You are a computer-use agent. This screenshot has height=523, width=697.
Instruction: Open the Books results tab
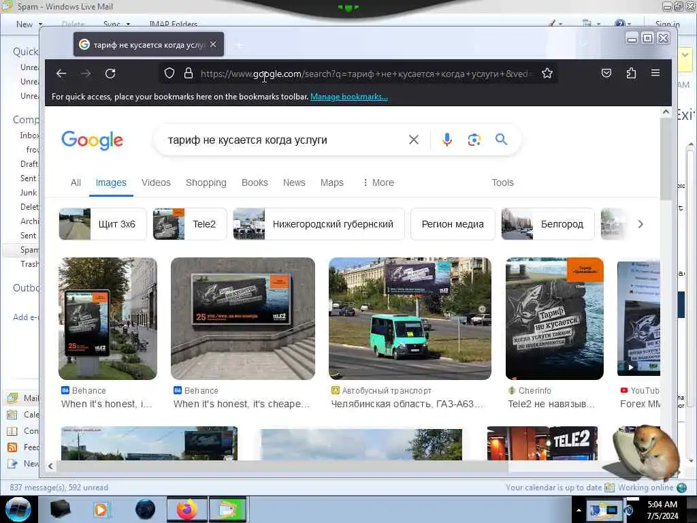(x=255, y=183)
